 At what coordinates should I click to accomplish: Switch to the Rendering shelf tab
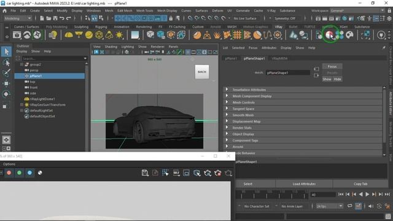pyautogui.click(x=144, y=26)
